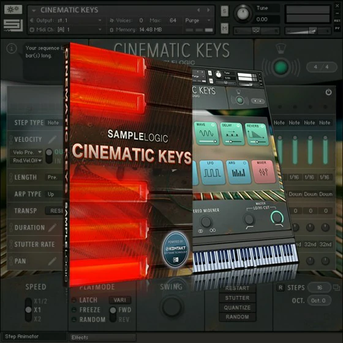Open the Purge dropdown

[x=198, y=20]
